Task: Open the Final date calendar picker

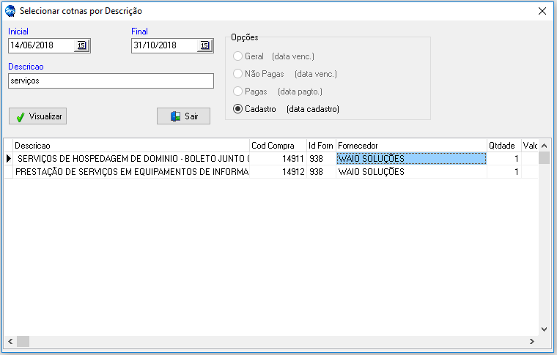Action: click(x=204, y=45)
